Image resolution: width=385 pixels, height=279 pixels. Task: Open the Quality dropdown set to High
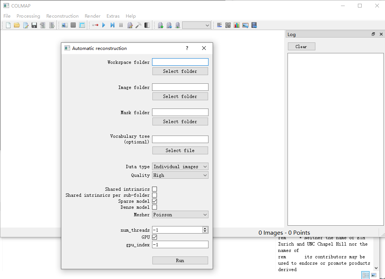180,175
